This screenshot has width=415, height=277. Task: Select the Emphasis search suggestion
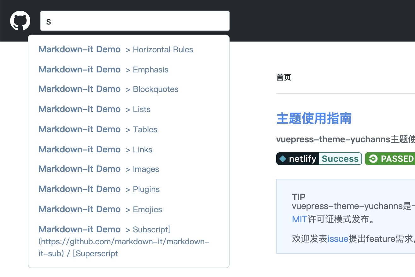pyautogui.click(x=129, y=70)
